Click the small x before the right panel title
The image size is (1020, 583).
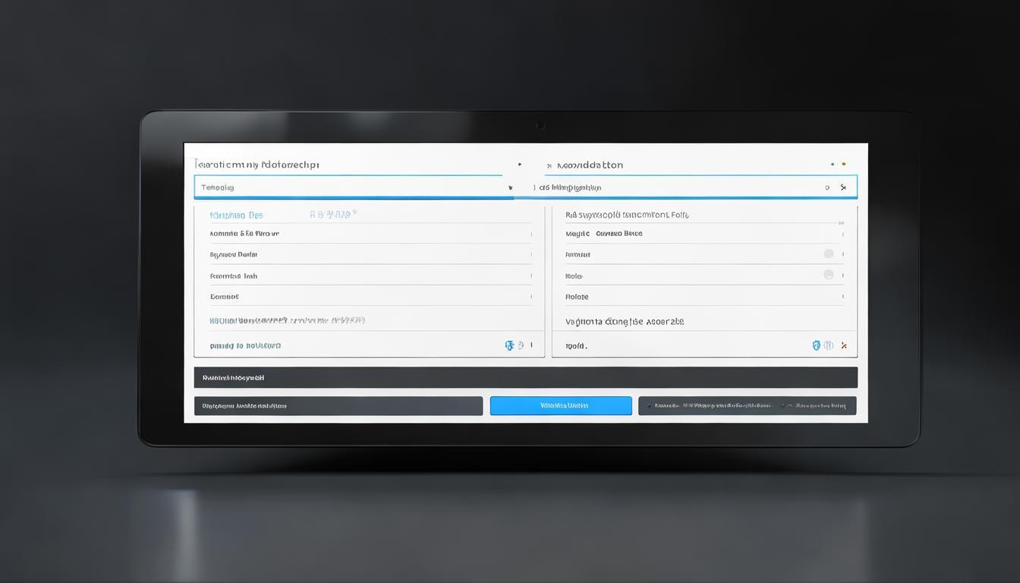coord(549,165)
